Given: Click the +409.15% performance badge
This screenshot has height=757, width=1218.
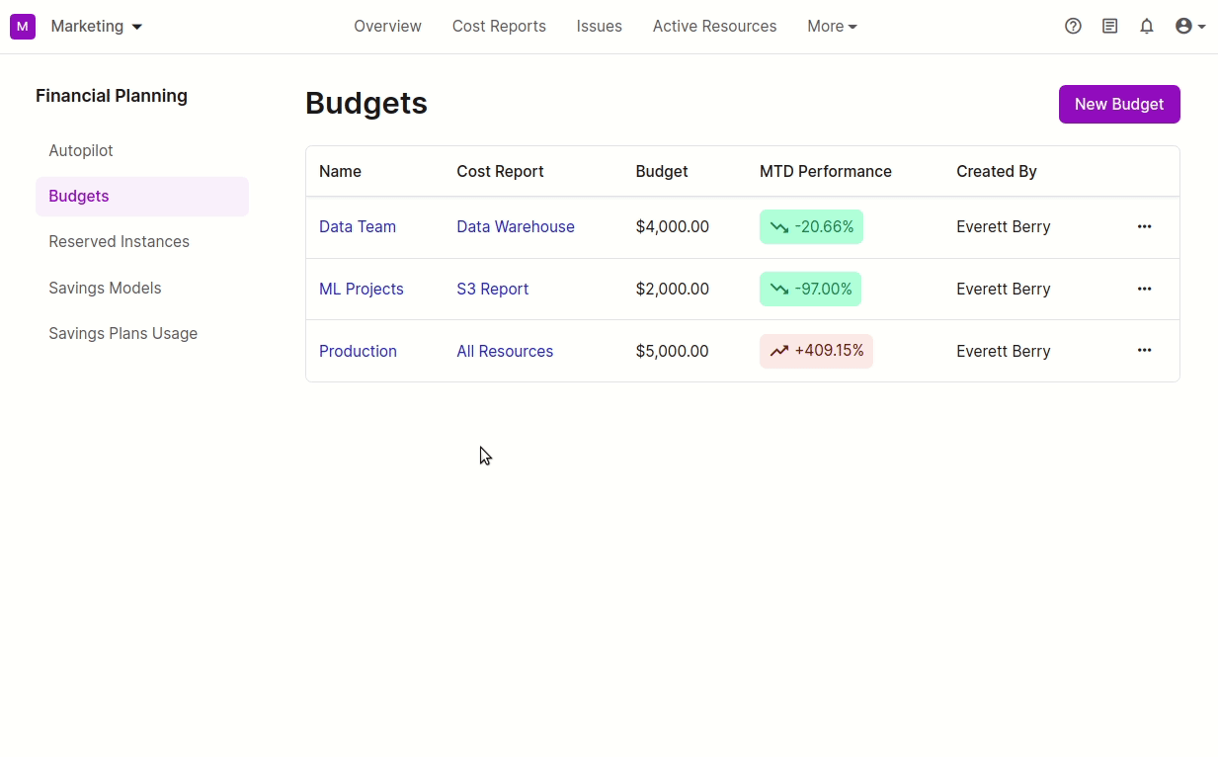Looking at the screenshot, I should [x=816, y=351].
